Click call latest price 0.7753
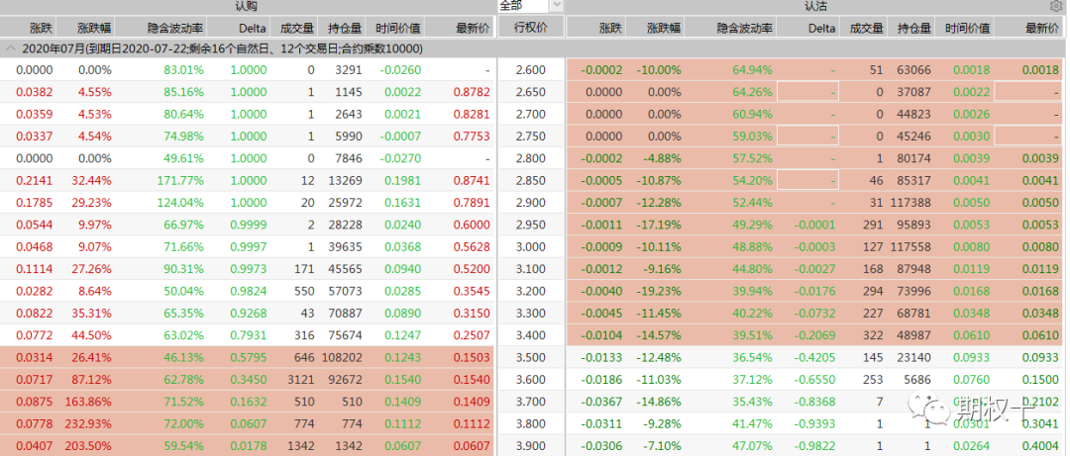The image size is (1070, 456). point(471,137)
